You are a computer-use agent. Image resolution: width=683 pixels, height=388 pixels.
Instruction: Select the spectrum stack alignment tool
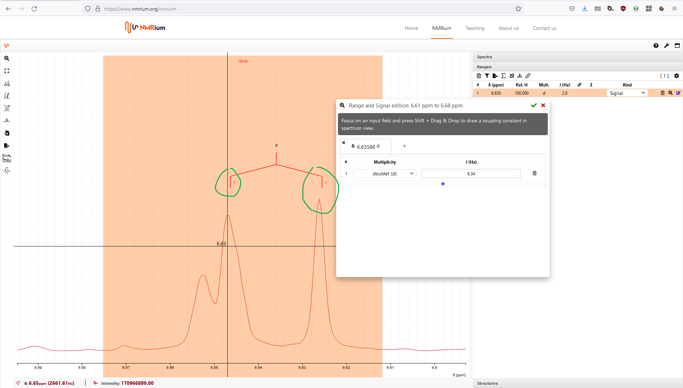point(7,121)
